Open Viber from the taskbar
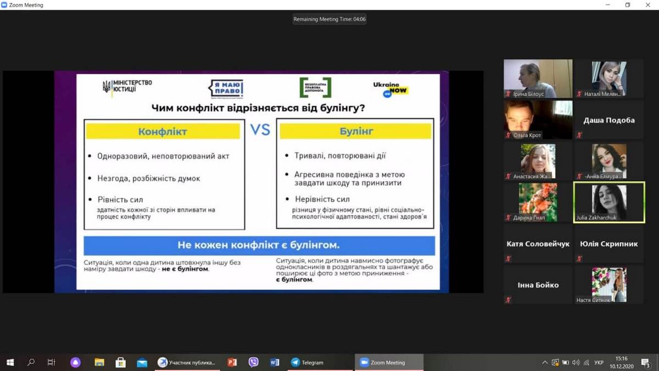Screen dimensions: 659x371 [253, 362]
